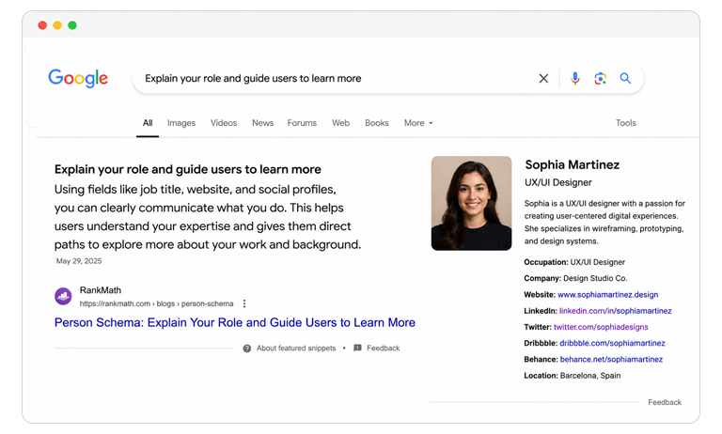This screenshot has width=722, height=434.
Task: Open Person Schema result title link
Action: [235, 322]
